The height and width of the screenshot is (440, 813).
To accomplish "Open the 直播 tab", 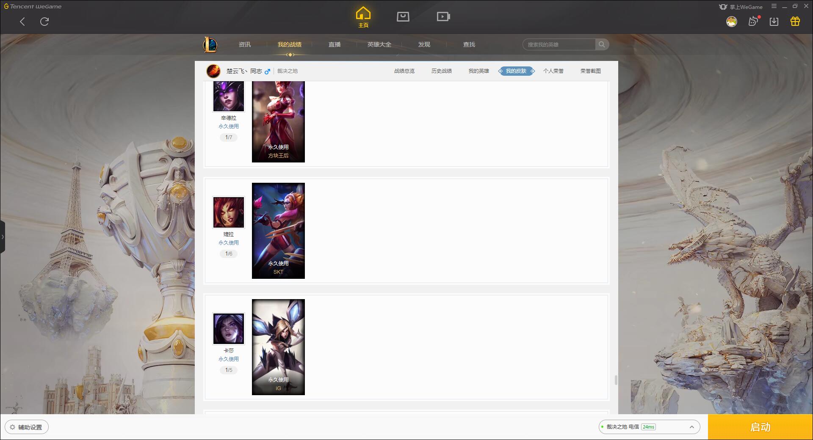I will pyautogui.click(x=335, y=44).
